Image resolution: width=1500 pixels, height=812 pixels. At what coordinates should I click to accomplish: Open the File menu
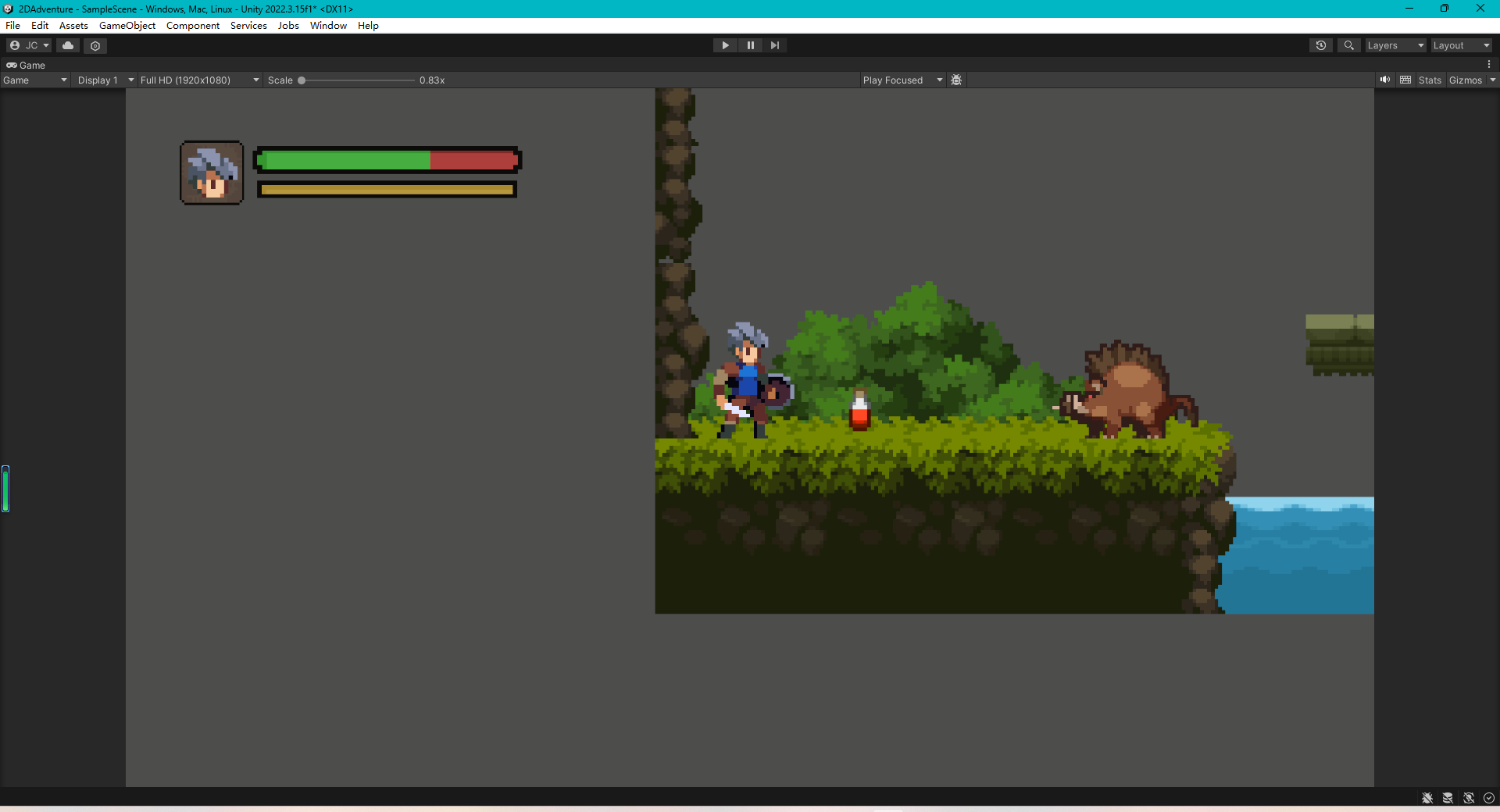click(x=13, y=26)
